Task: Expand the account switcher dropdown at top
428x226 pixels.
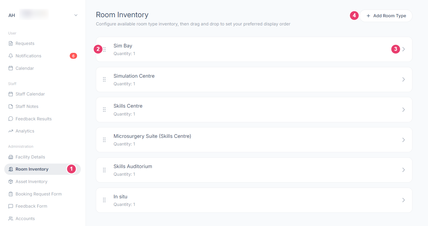Action: [x=76, y=15]
